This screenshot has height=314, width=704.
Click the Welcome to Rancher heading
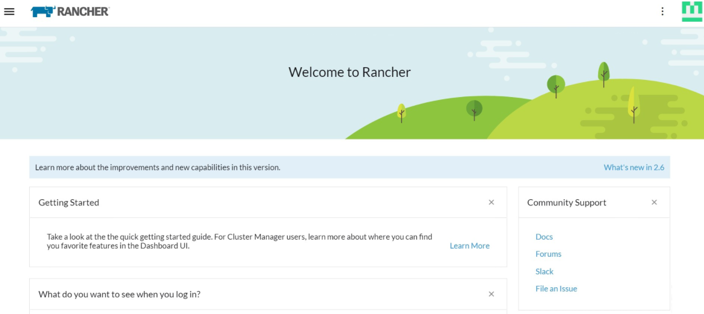tap(350, 72)
